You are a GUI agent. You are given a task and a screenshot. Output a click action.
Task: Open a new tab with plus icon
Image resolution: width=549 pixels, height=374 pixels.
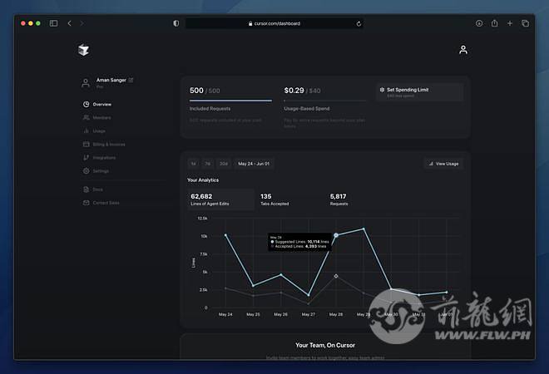(x=510, y=23)
